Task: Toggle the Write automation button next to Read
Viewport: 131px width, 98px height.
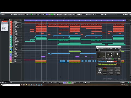Action: [33, 14]
